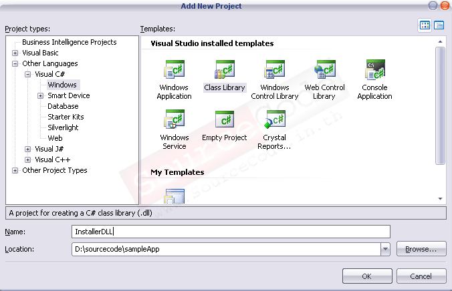This screenshot has width=452, height=291.
Task: Click the Windows Control Library label text
Action: coord(275,92)
